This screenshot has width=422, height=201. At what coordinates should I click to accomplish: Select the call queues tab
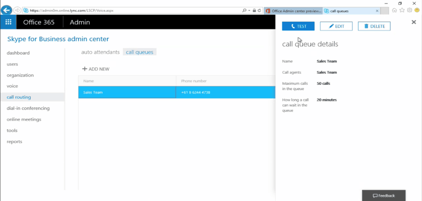coord(139,52)
